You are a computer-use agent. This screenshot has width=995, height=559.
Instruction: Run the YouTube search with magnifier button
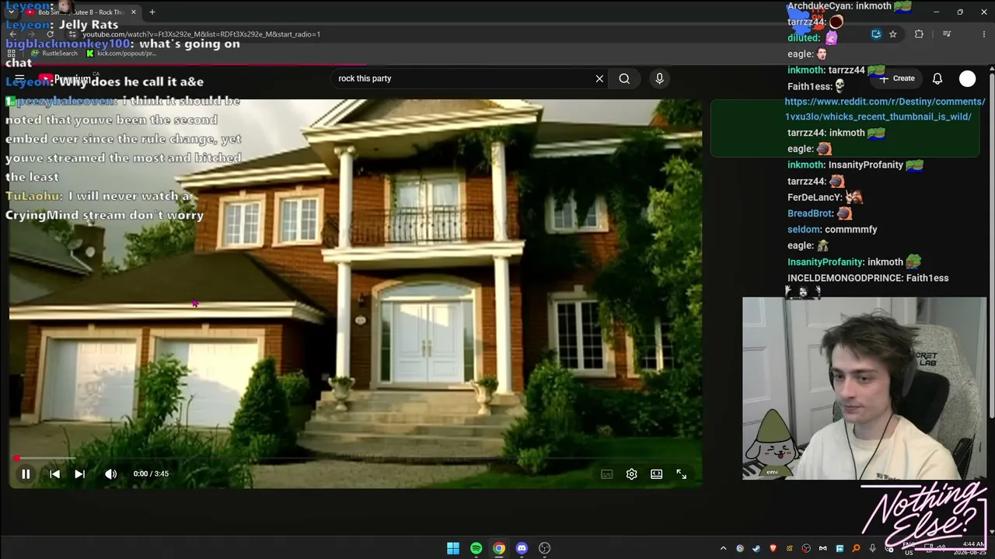point(624,78)
